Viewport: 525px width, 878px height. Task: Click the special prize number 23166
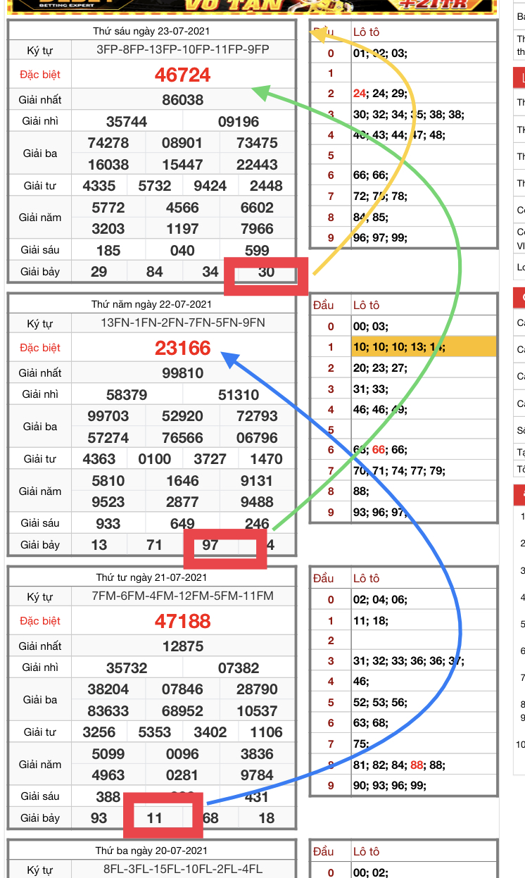click(183, 348)
